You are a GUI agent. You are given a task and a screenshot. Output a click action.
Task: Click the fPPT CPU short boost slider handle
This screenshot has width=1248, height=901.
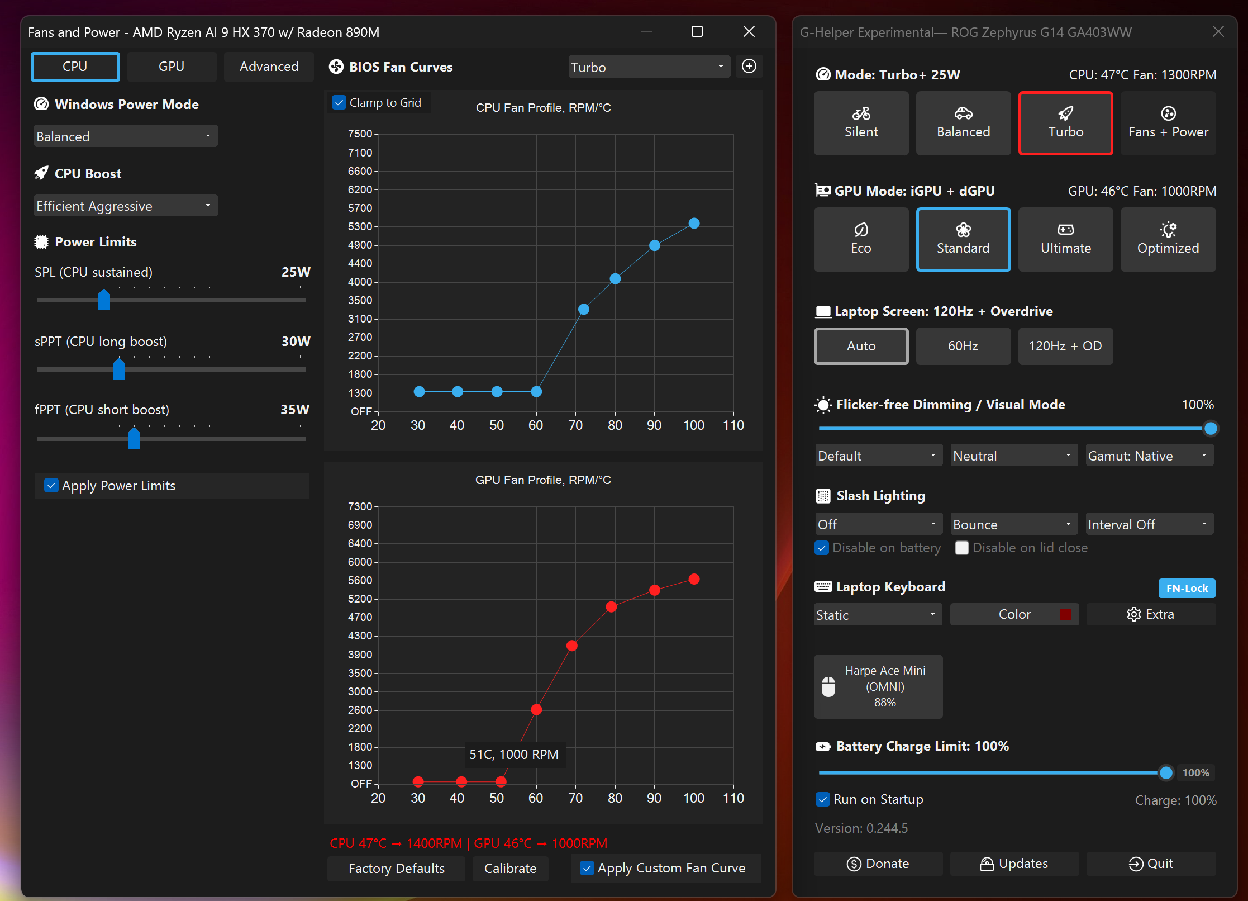(134, 438)
